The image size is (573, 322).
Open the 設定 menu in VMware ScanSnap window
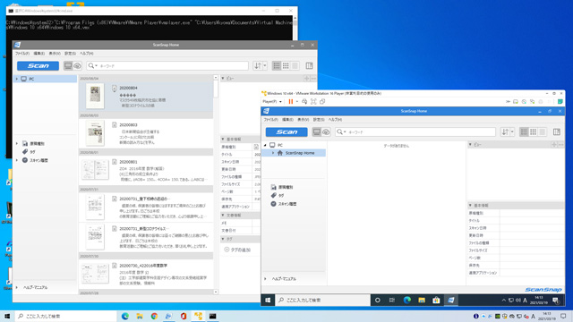[319, 119]
